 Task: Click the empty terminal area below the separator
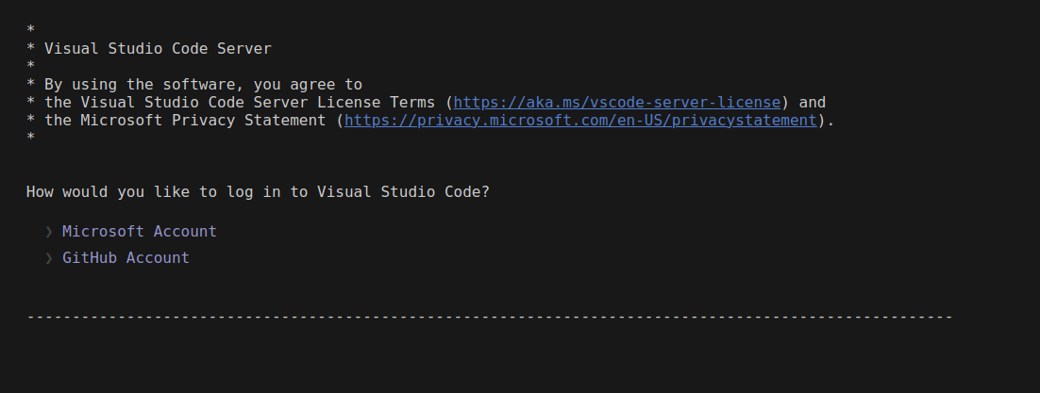coord(519,358)
